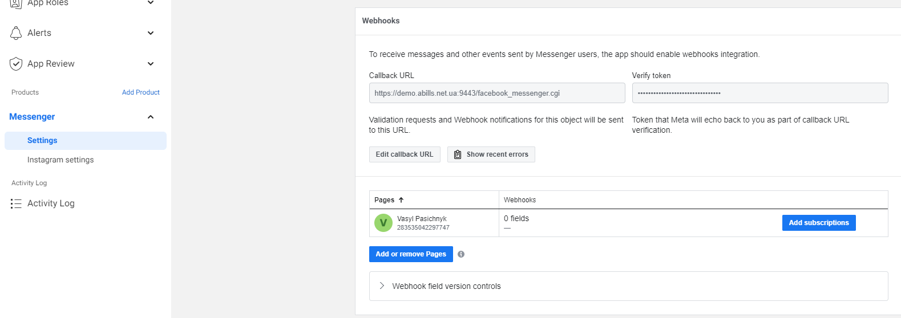Click the info icon beside Add or remove Pages

point(461,254)
